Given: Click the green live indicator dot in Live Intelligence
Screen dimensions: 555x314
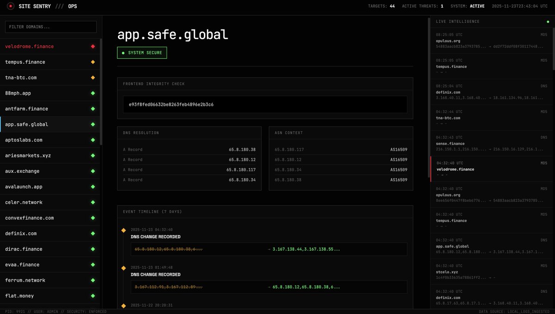Looking at the screenshot, I should pos(548,22).
